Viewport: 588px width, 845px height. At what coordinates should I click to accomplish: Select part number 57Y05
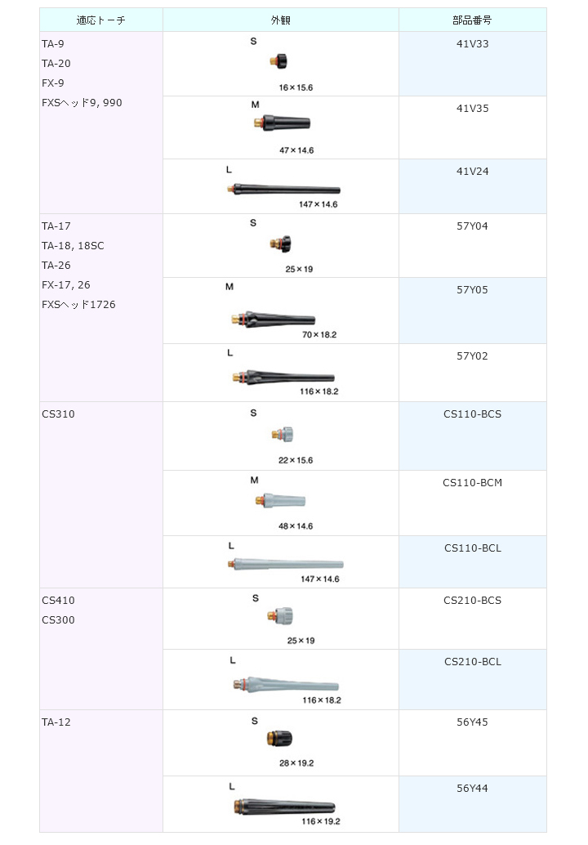pyautogui.click(x=472, y=289)
